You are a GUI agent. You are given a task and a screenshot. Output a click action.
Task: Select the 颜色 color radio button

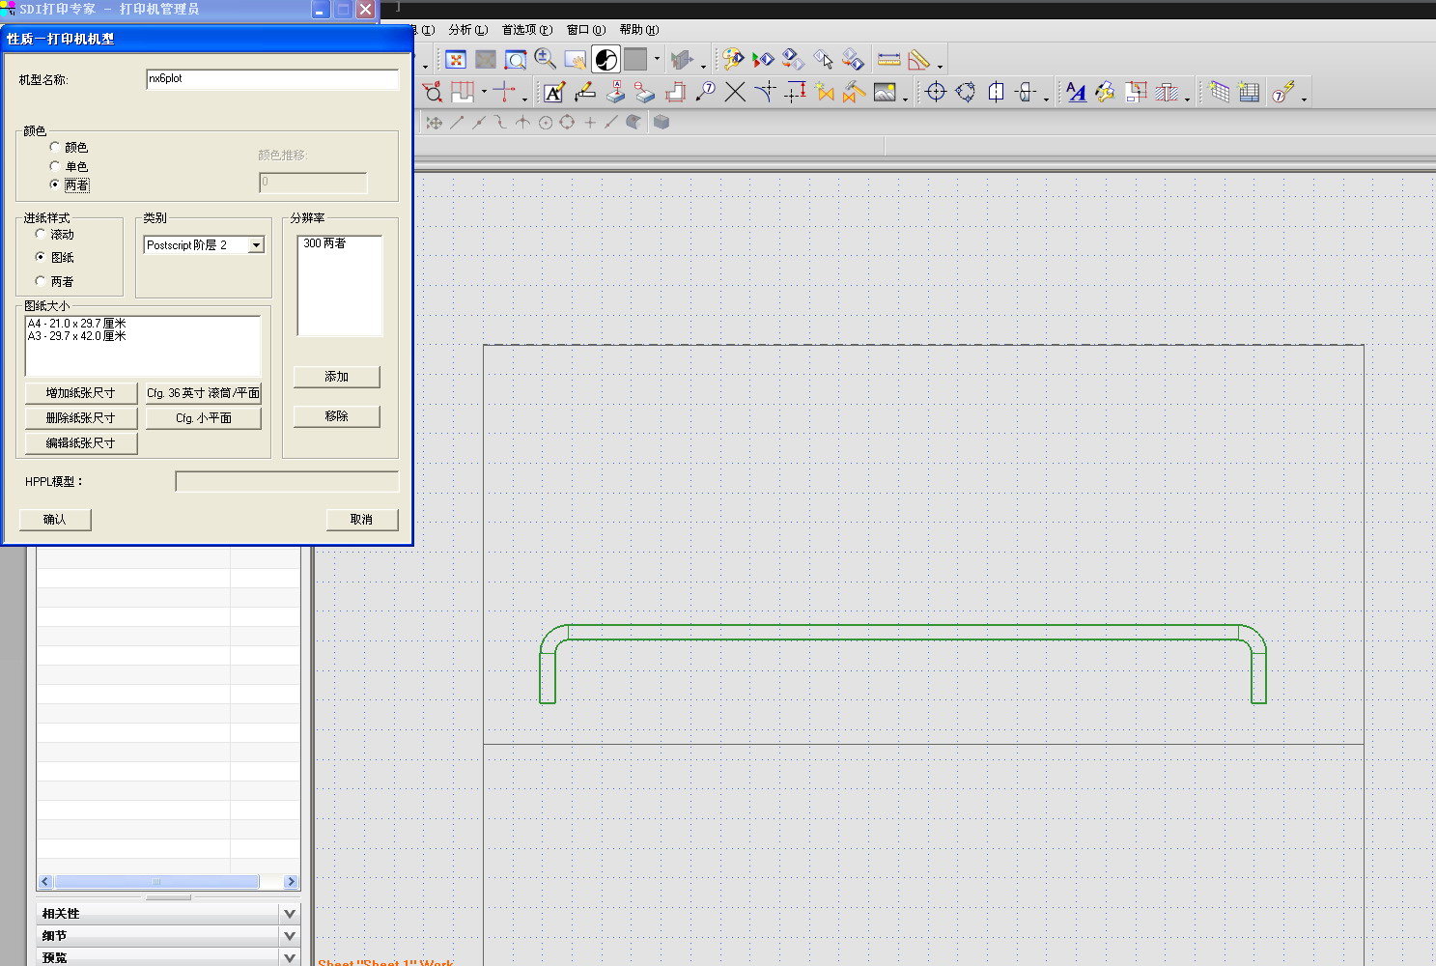tap(55, 147)
